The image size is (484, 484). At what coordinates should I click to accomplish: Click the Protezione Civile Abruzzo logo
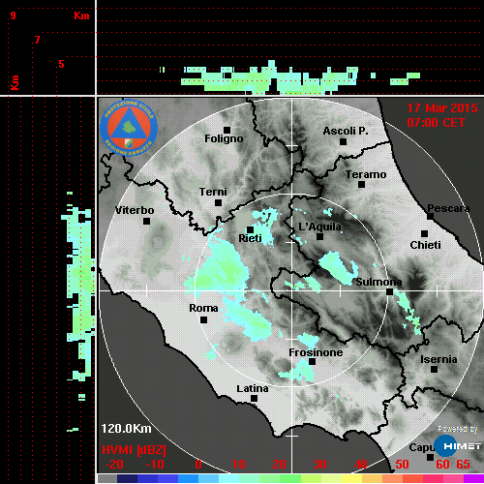[x=129, y=128]
